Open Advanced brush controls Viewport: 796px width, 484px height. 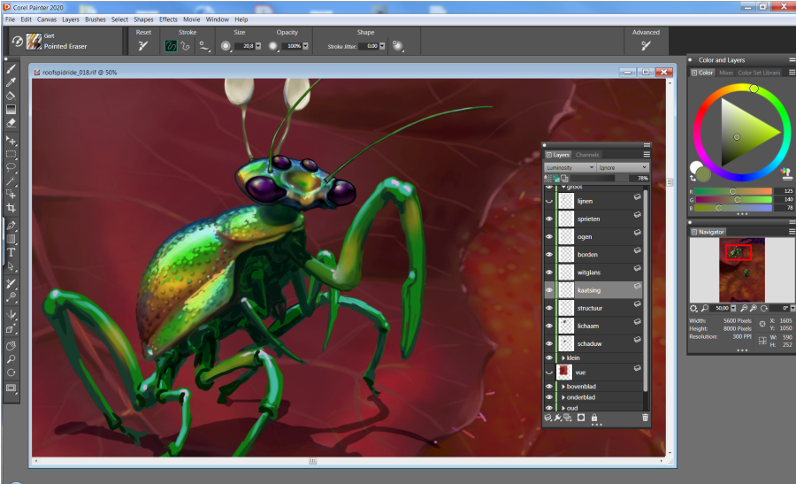[646, 46]
